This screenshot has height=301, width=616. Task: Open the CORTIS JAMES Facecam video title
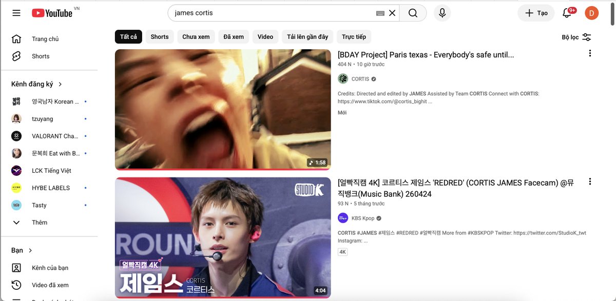pyautogui.click(x=457, y=188)
